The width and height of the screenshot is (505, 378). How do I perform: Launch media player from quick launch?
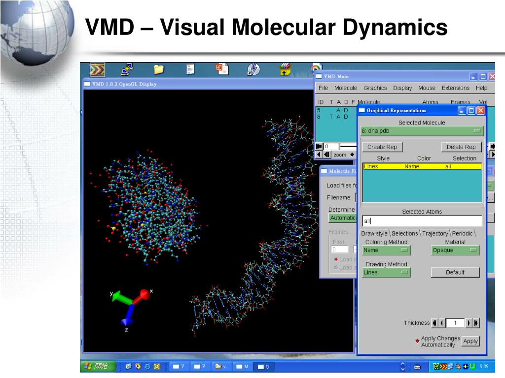coord(138,366)
